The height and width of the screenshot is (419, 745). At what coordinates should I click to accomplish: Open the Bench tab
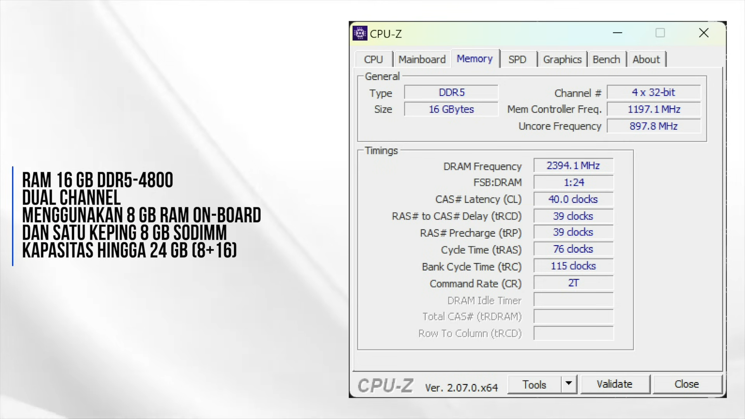(x=606, y=59)
